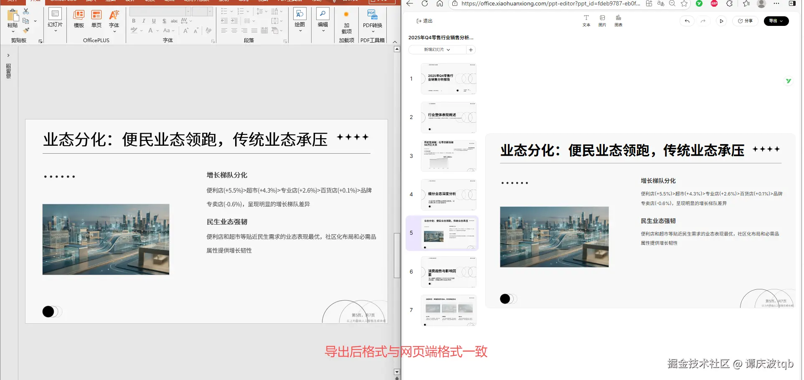
Task: Expand the 幻灯片 new slide dropdown
Action: coord(55,30)
